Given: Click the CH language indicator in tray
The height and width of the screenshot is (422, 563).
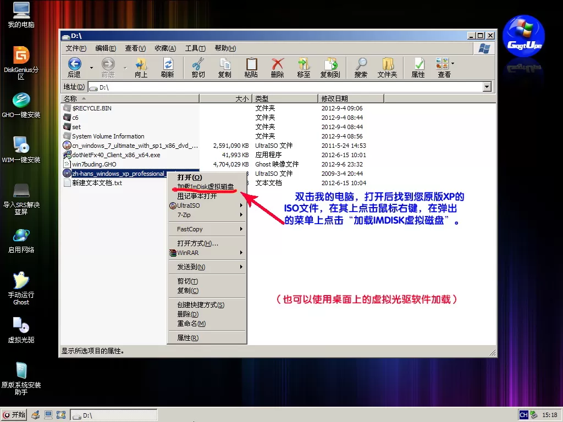Looking at the screenshot, I should 523,415.
